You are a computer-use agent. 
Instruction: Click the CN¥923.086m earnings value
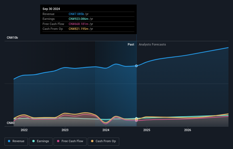(x=78, y=19)
